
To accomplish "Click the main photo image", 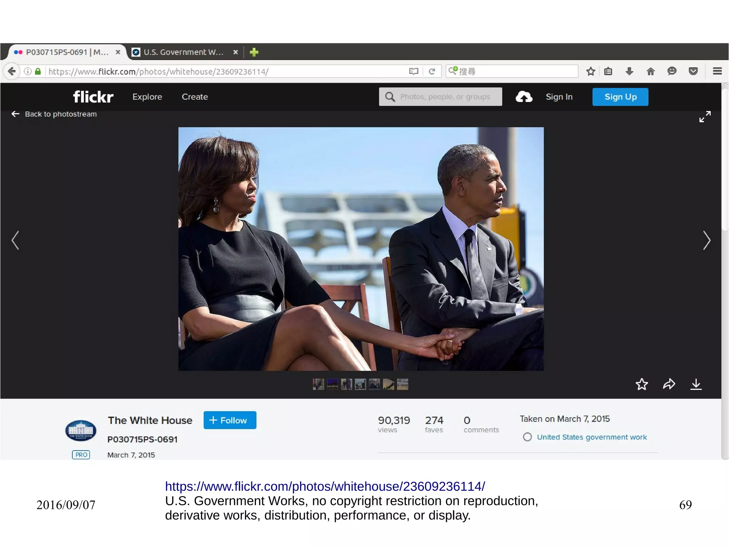I will 361,249.
